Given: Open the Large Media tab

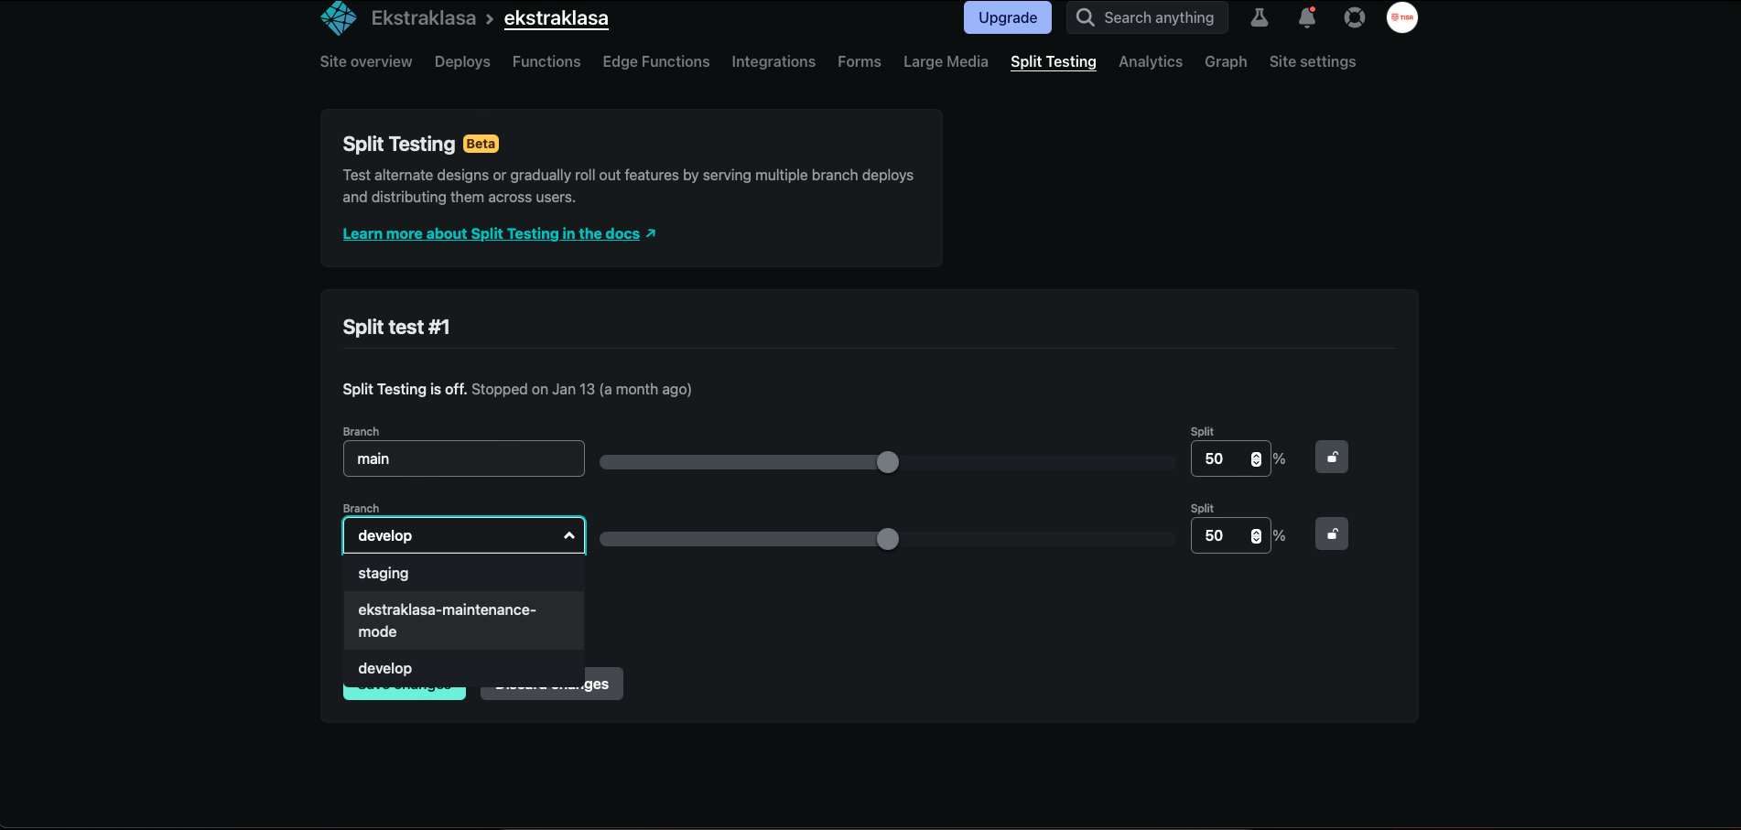Looking at the screenshot, I should point(946,61).
